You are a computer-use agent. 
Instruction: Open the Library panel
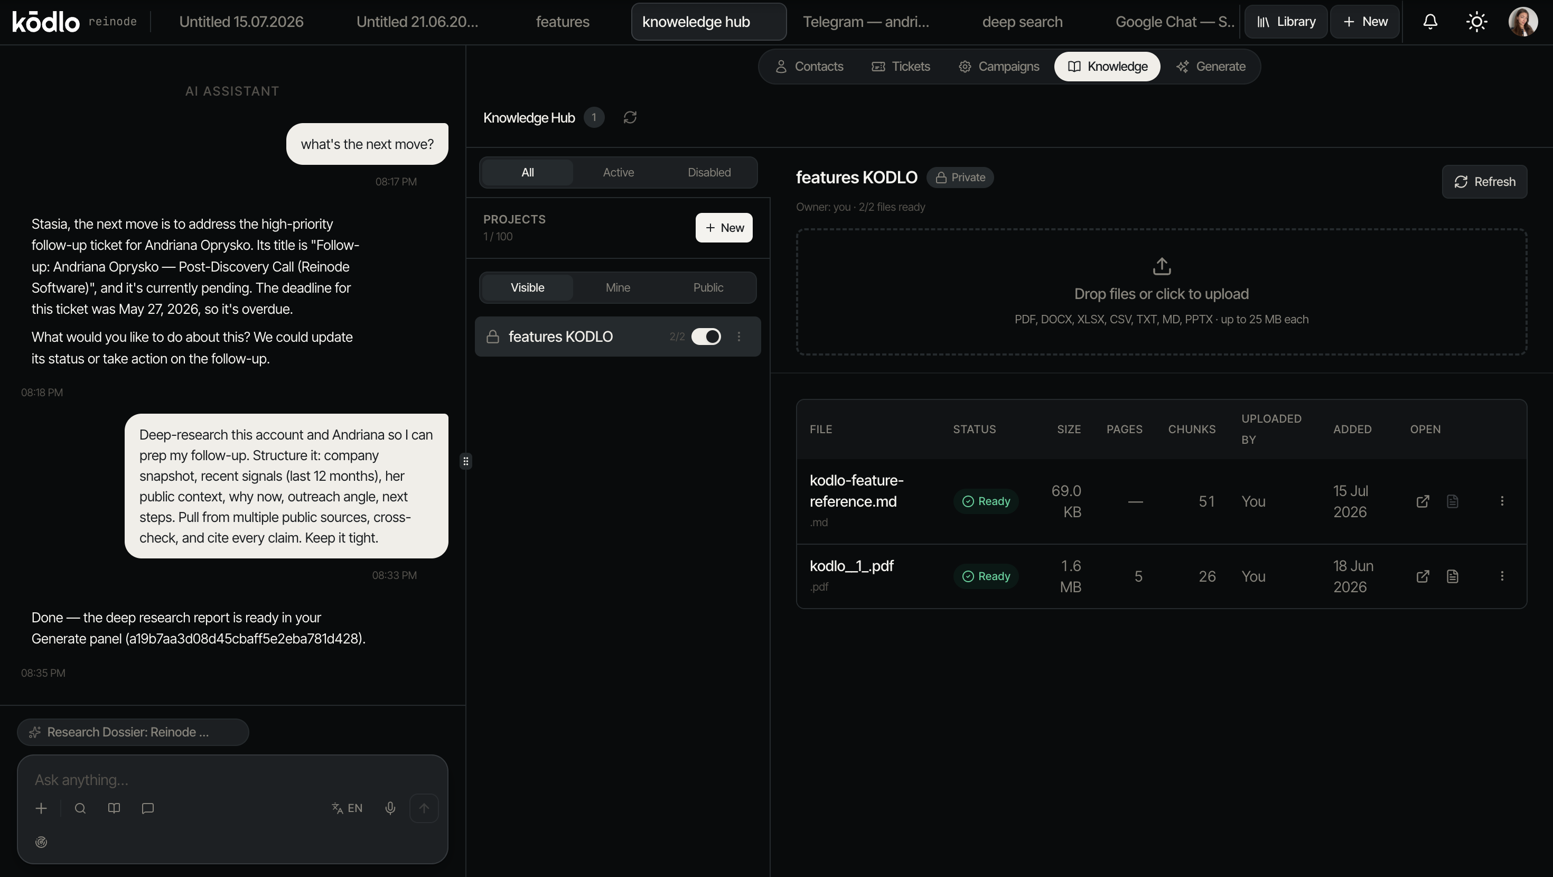pyautogui.click(x=1286, y=22)
